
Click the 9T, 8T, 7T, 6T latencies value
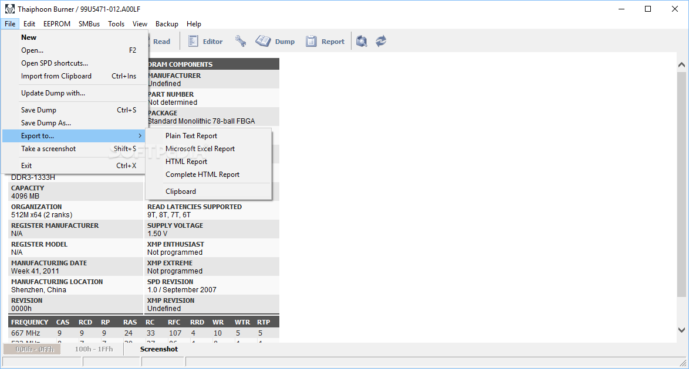(169, 215)
